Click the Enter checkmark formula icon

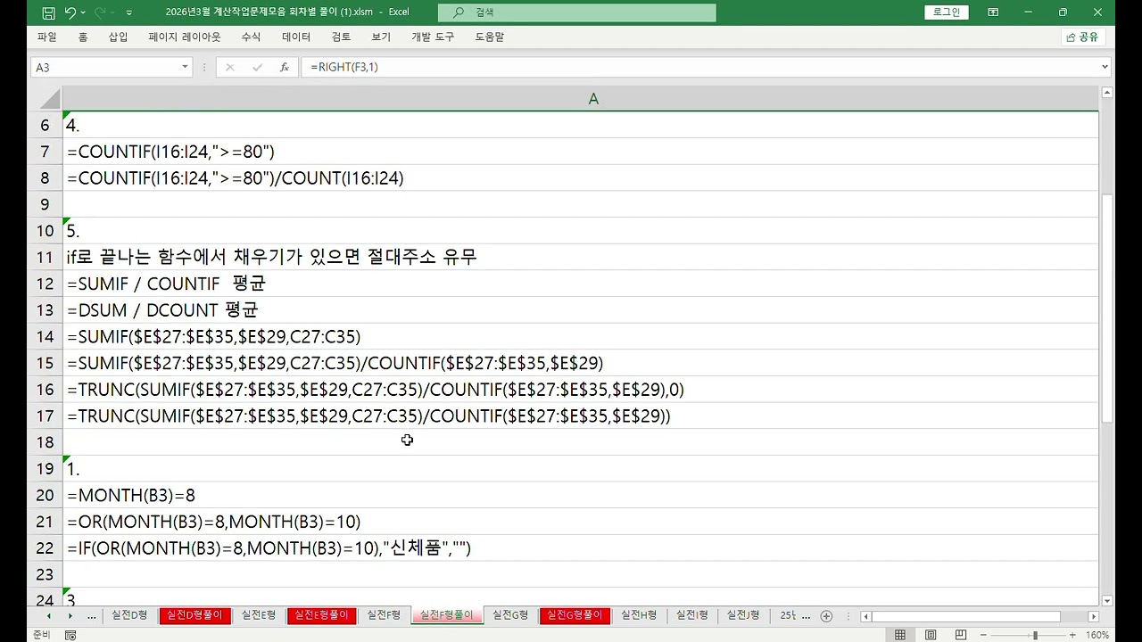pyautogui.click(x=257, y=67)
